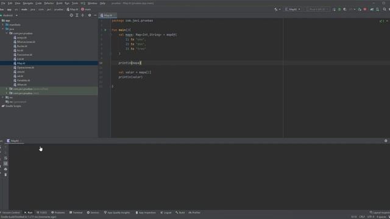Open the Help menu
This screenshot has height=219, width=390.
tap(102, 3)
